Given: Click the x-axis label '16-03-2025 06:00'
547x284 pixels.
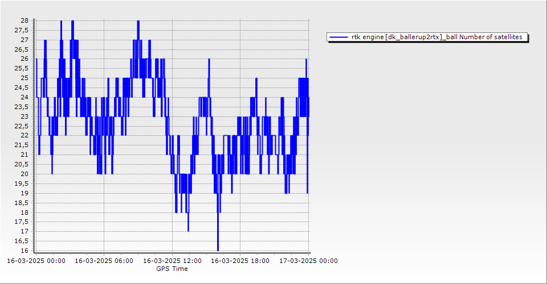Looking at the screenshot, I should [x=104, y=261].
